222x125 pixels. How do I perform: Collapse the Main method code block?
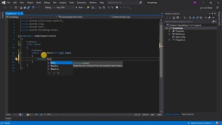click(x=20, y=53)
